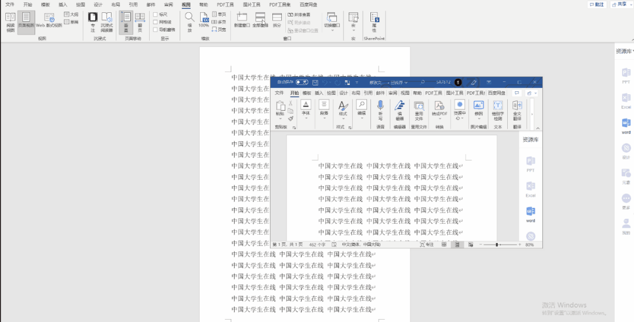The image size is (634, 322).
Task: Click zoom slider handle in front window
Action: coord(497,245)
